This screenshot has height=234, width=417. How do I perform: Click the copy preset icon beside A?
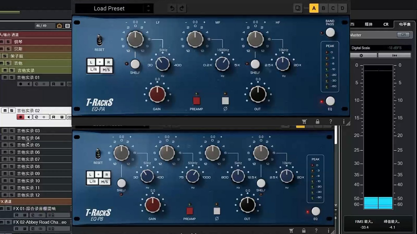(298, 8)
